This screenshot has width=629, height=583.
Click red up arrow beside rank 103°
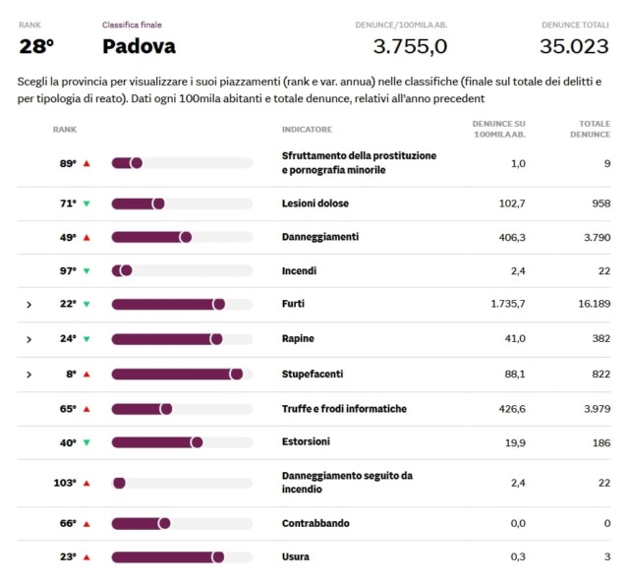tap(86, 484)
